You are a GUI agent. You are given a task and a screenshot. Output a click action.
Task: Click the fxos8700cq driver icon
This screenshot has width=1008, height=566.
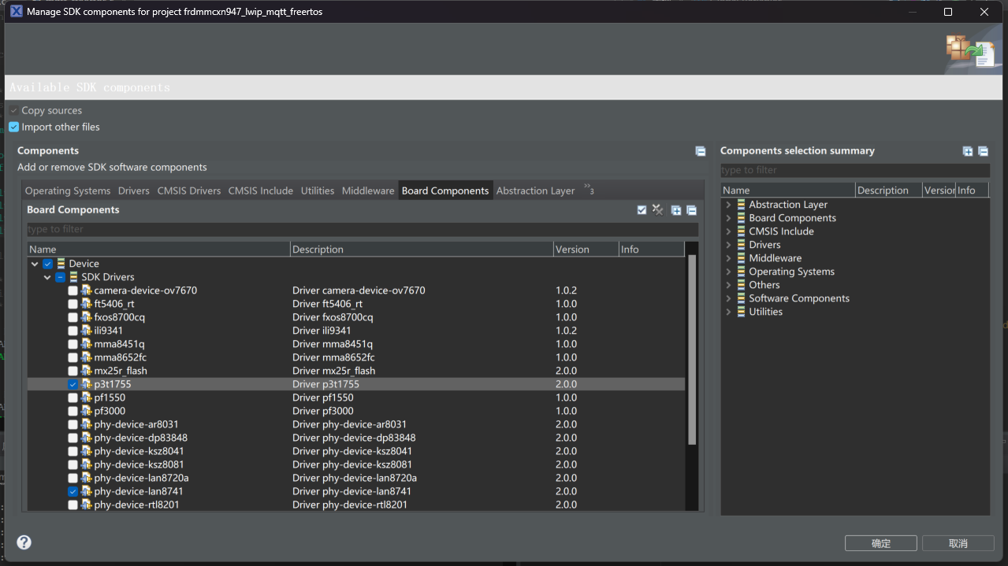(87, 317)
